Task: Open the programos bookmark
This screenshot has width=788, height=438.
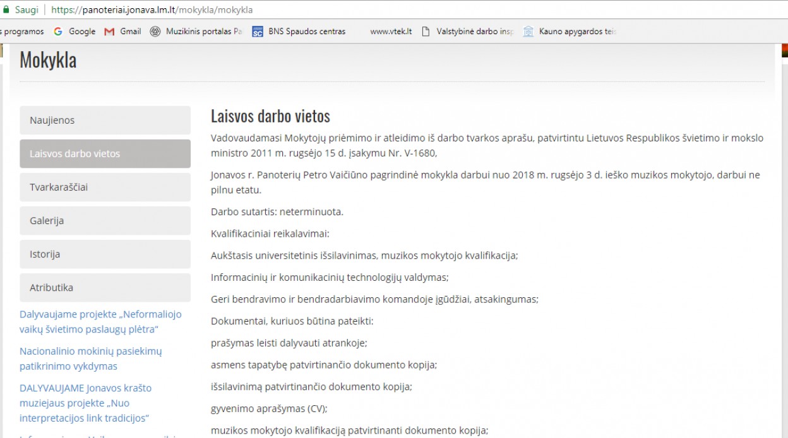Action: click(23, 32)
